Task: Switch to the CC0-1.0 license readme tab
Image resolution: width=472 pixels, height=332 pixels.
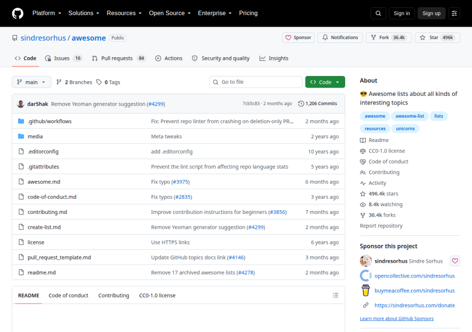Action: tap(157, 295)
